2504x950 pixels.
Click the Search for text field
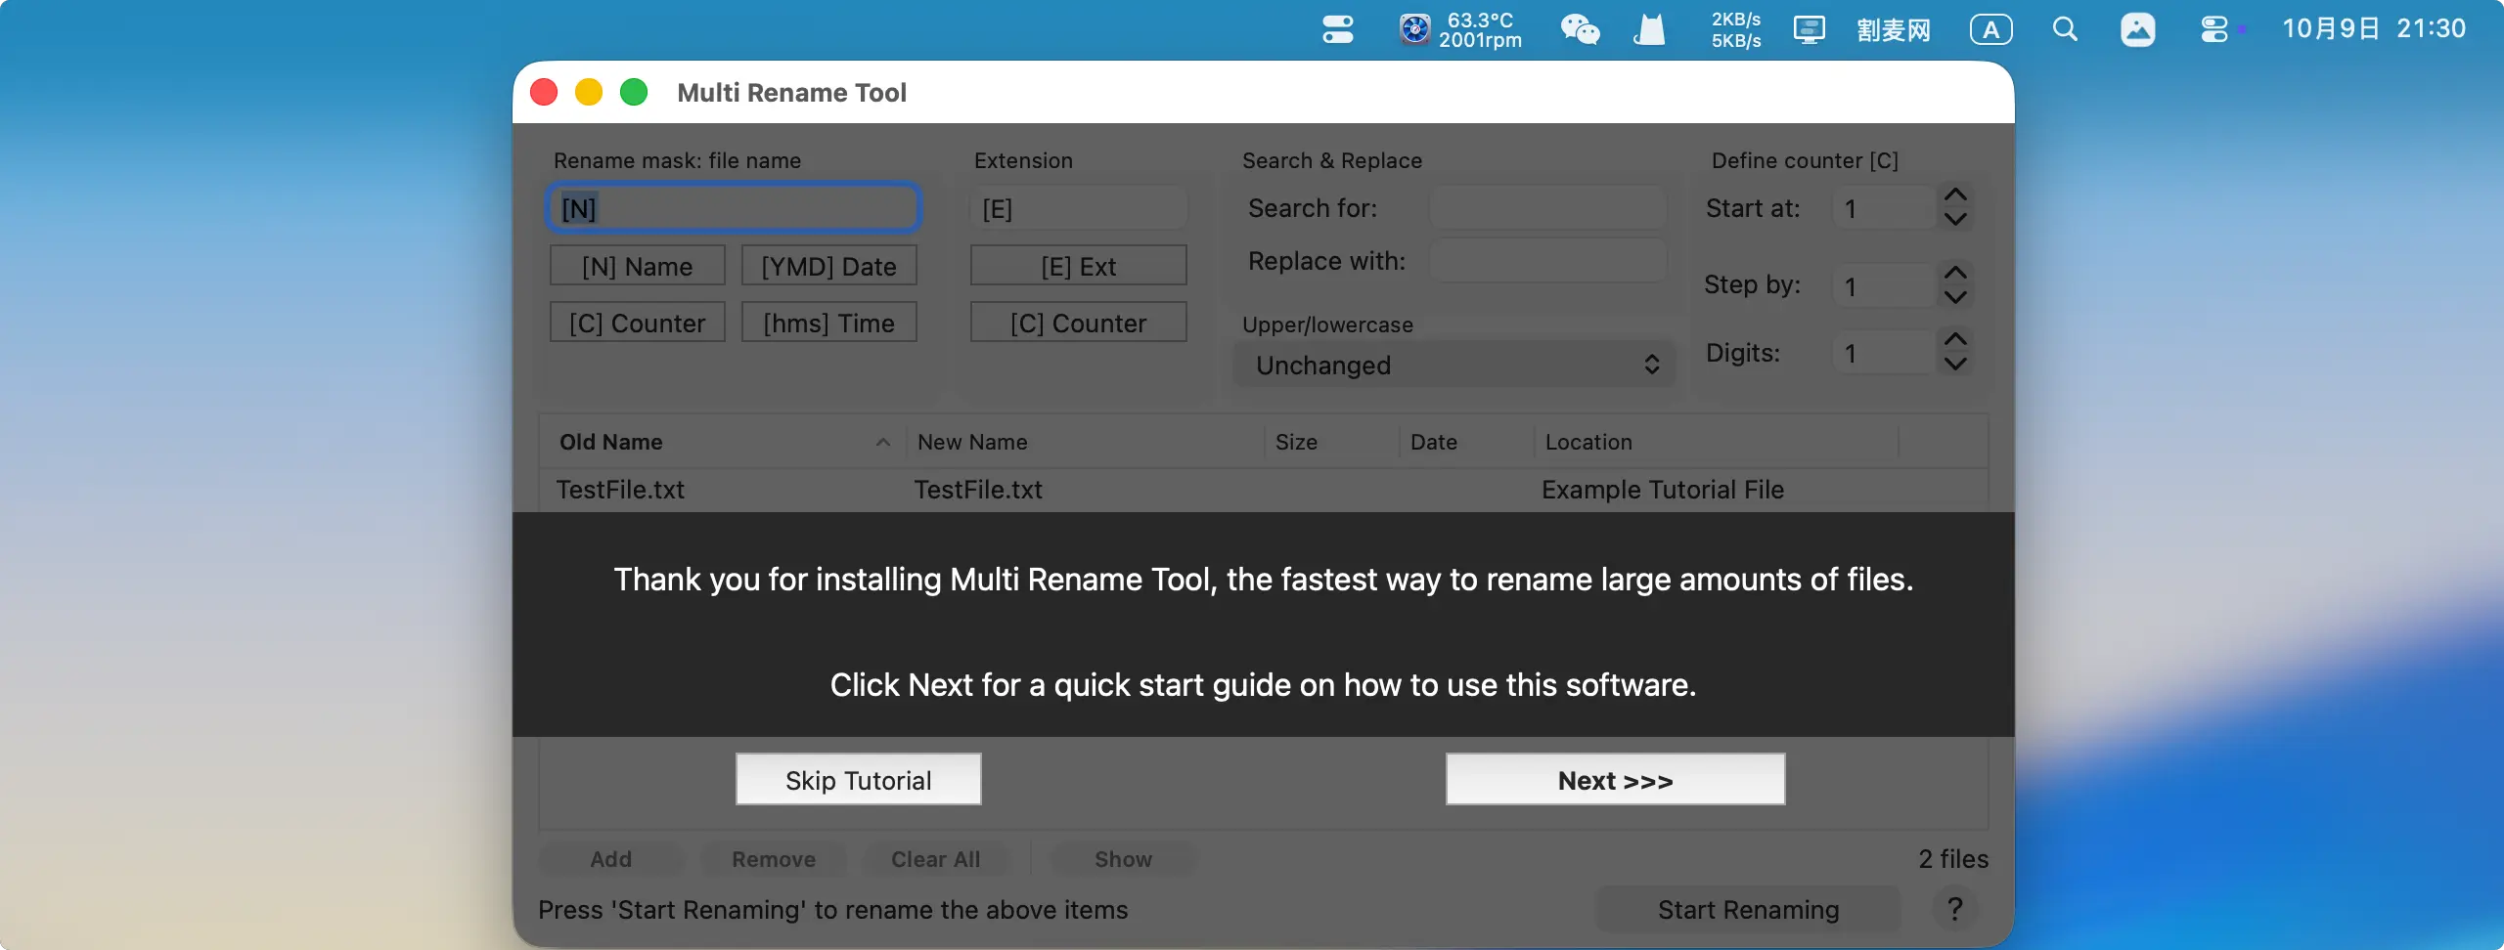click(1547, 208)
